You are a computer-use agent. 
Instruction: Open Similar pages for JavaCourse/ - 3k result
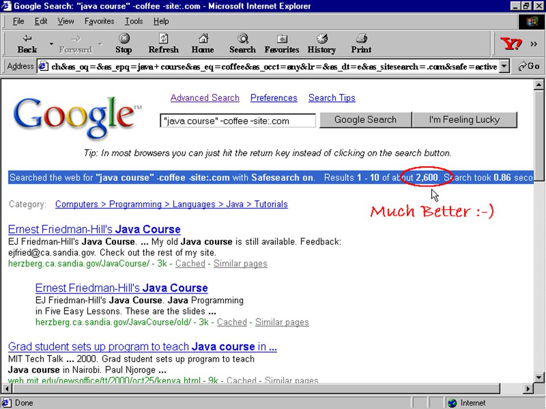coord(240,264)
